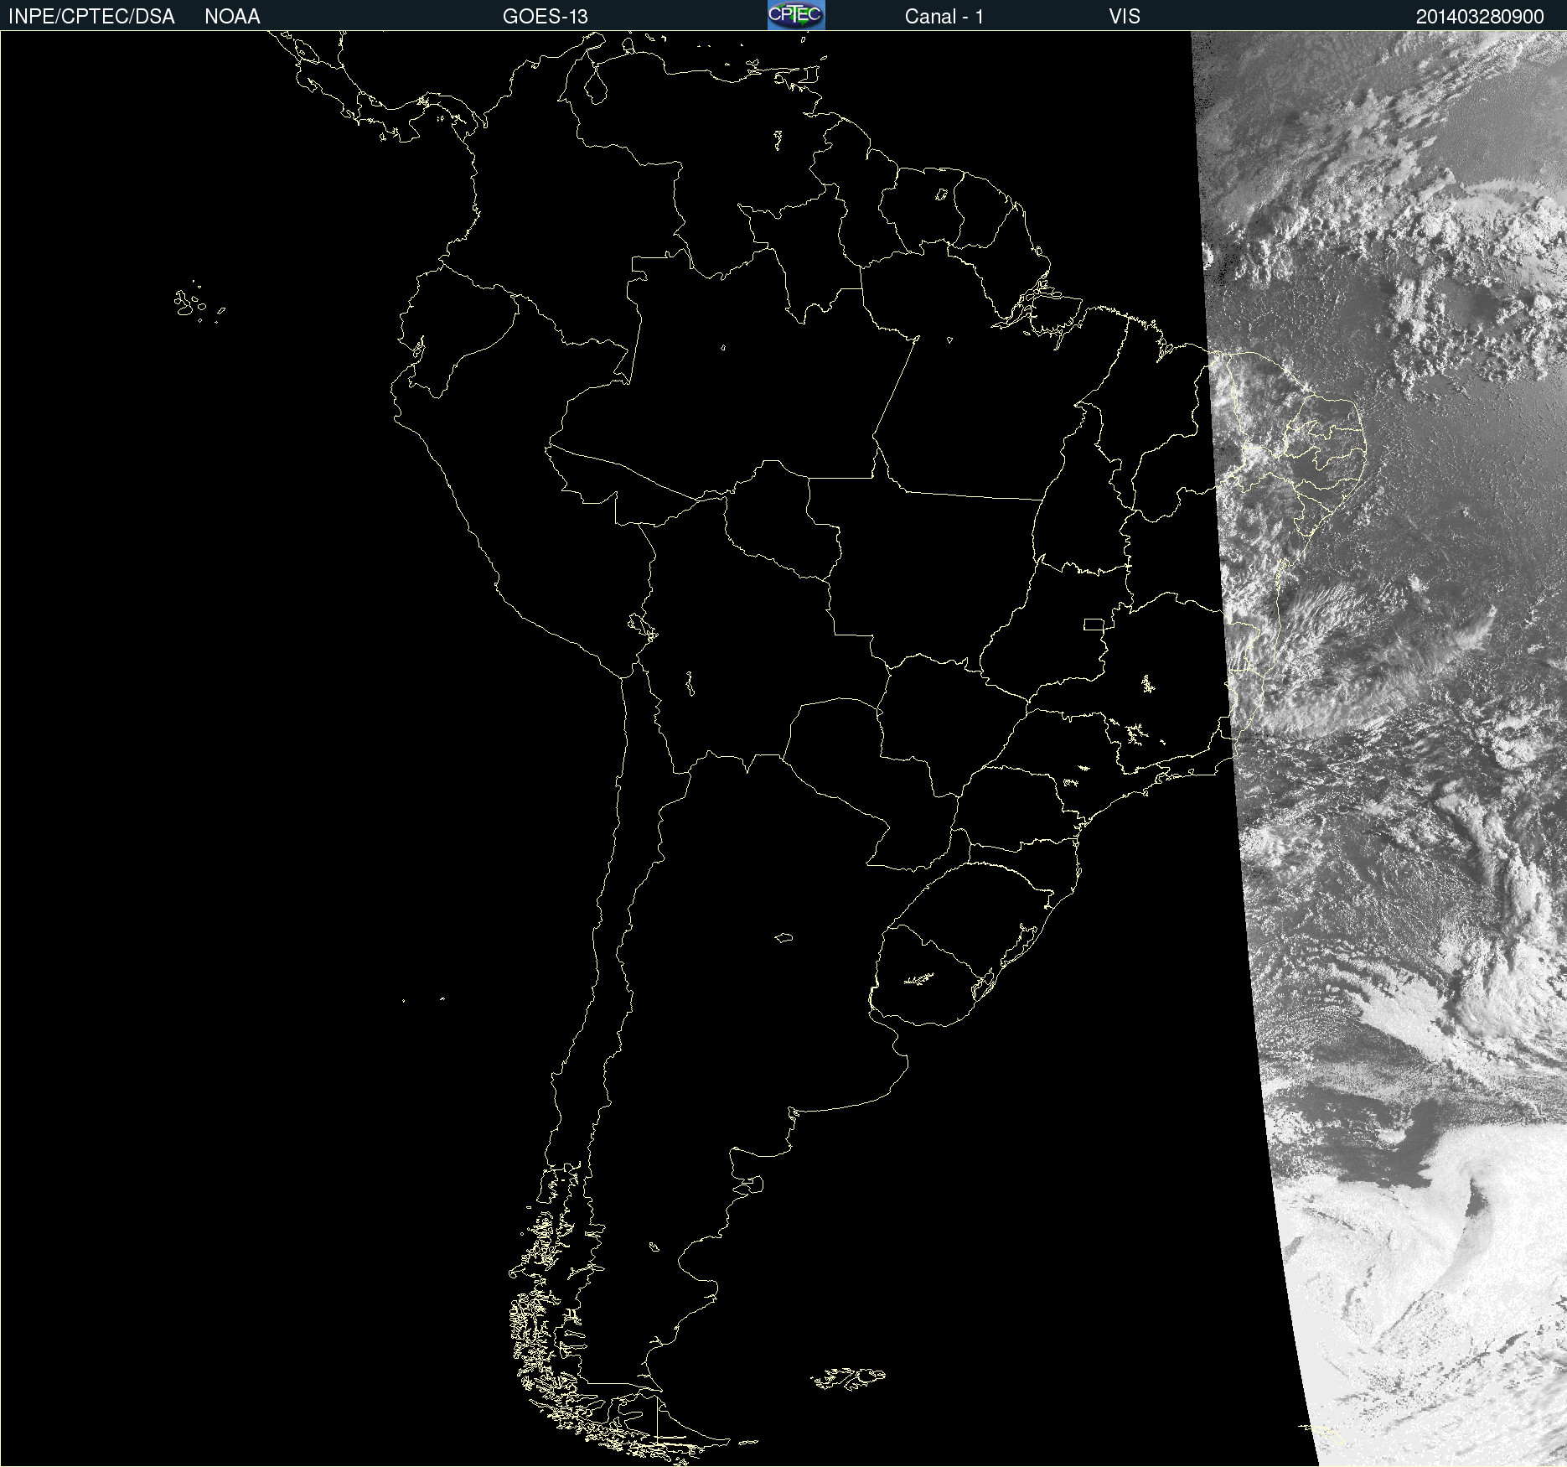
Task: Click the INPE/CPTEC/DSA header text
Action: point(91,17)
